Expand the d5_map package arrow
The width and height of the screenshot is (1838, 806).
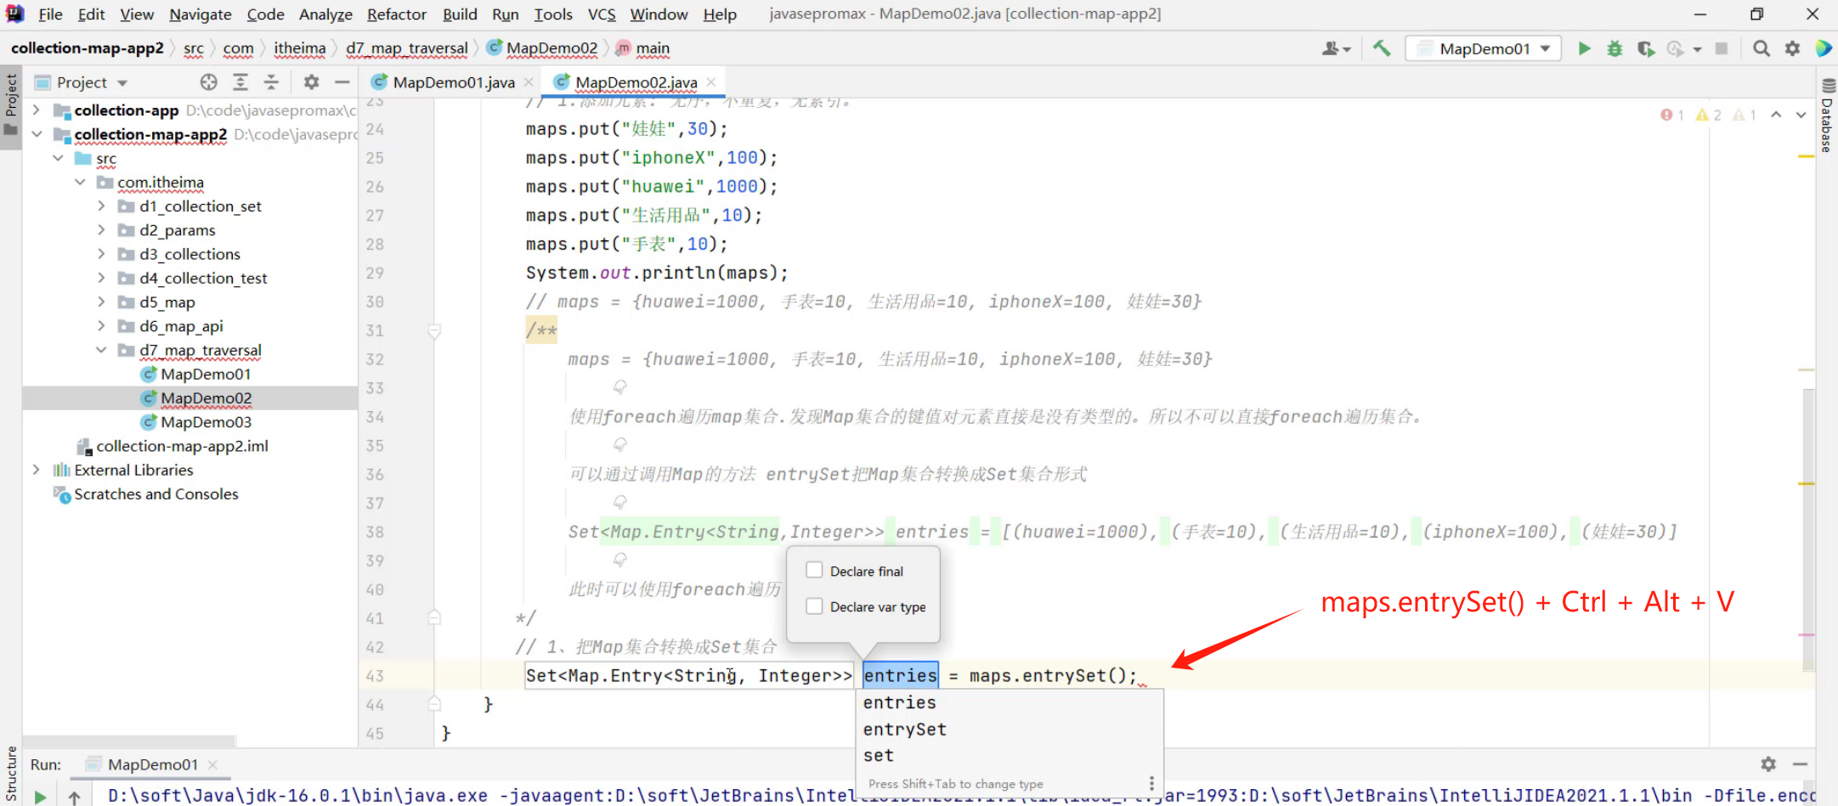coord(101,302)
